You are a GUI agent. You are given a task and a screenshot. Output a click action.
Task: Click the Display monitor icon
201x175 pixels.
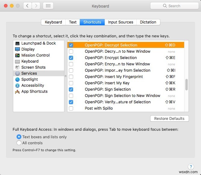coord(17,49)
